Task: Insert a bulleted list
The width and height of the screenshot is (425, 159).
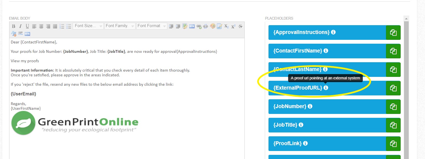Action: [x=69, y=26]
